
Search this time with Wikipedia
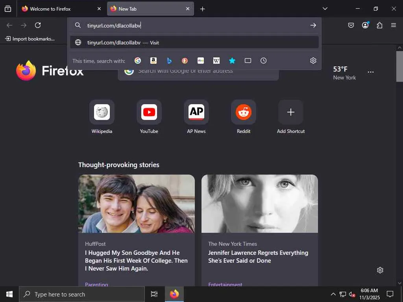pos(216,61)
